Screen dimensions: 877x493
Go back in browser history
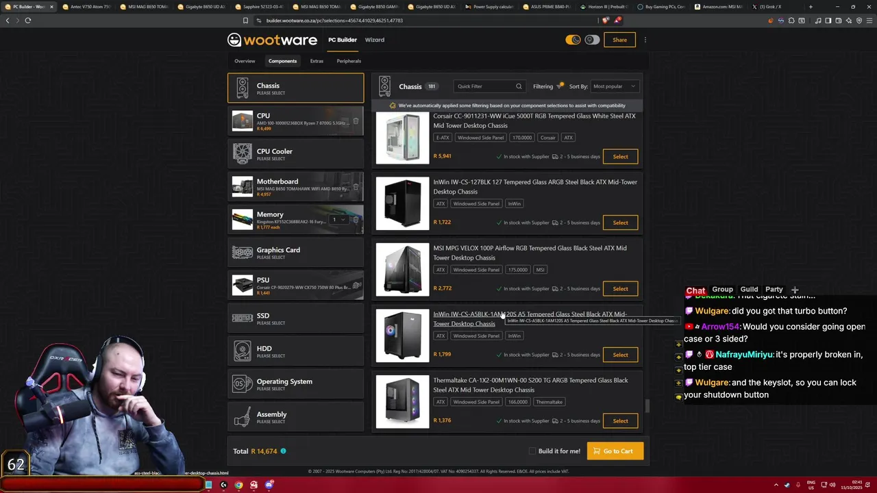[8, 21]
